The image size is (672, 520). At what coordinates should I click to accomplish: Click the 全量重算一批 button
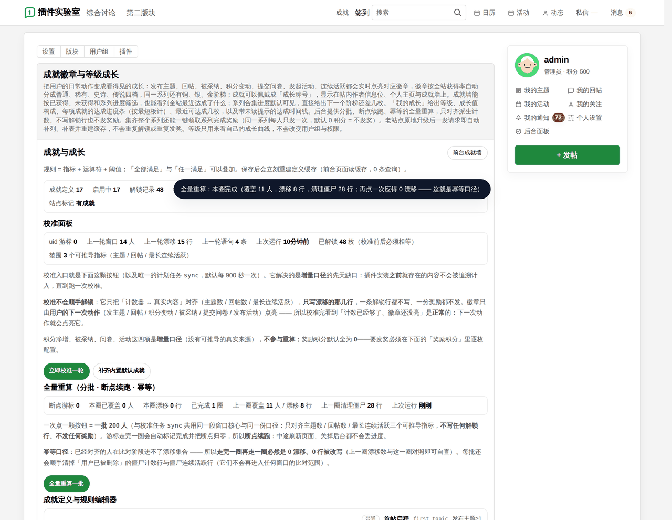[67, 484]
